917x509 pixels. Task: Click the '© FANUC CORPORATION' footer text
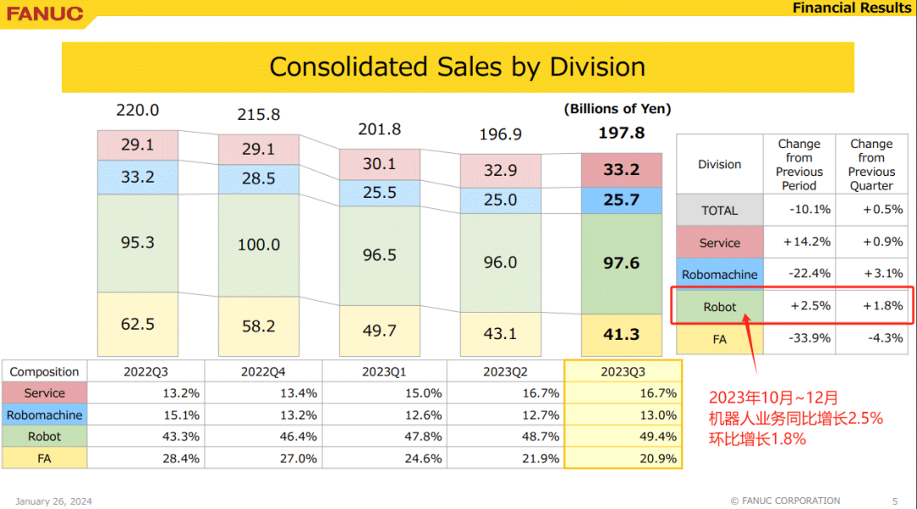[785, 501]
